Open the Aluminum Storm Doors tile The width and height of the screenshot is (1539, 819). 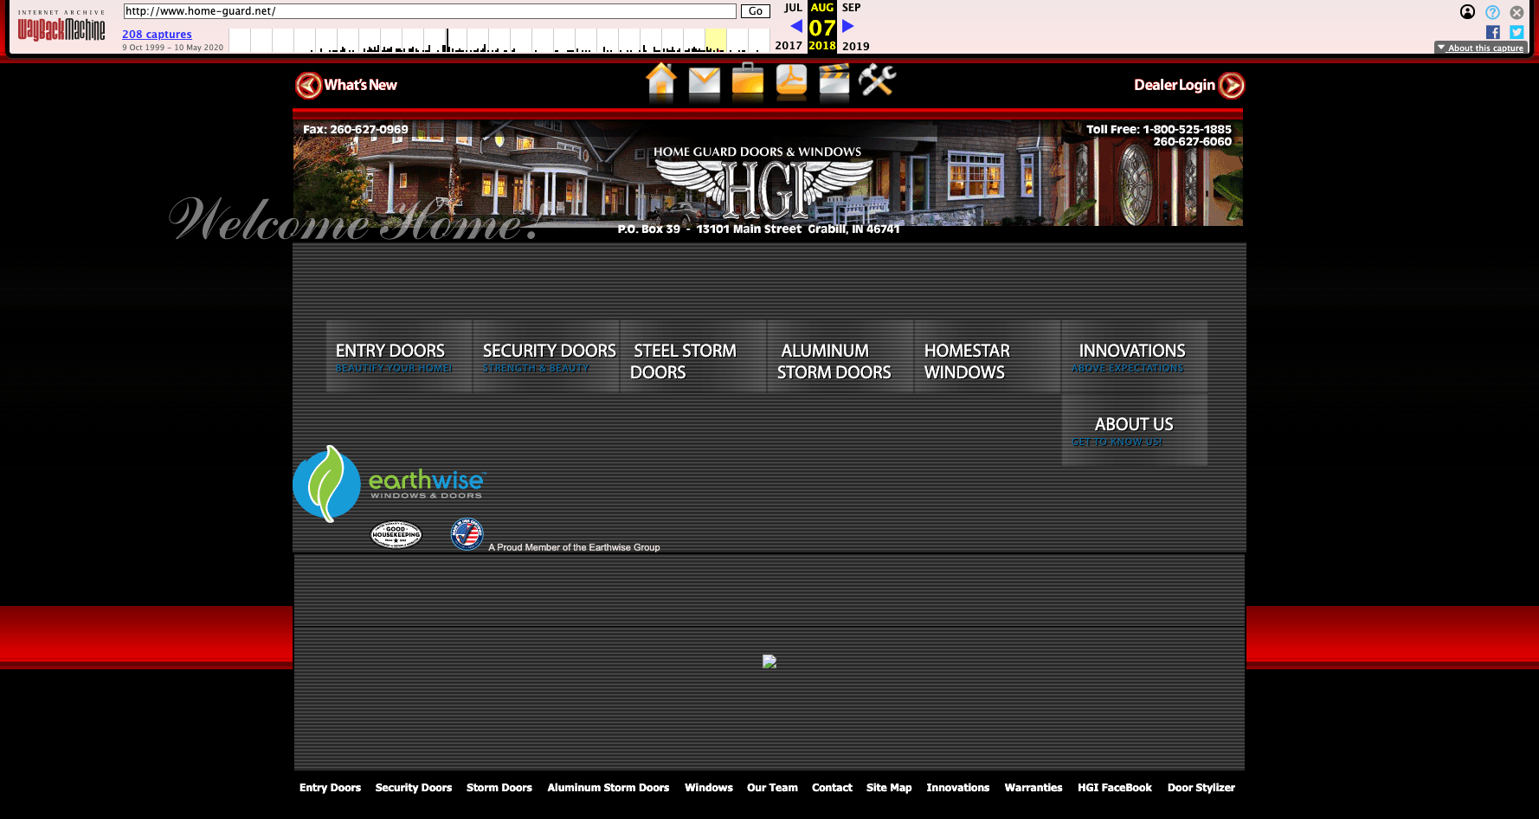point(840,356)
